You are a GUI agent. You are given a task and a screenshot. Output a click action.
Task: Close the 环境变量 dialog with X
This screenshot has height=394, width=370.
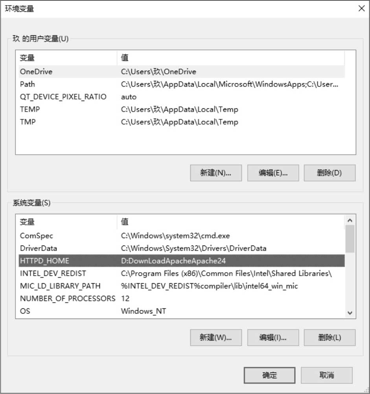[361, 8]
